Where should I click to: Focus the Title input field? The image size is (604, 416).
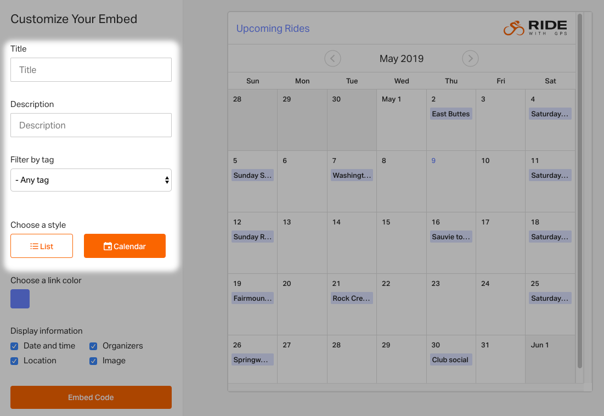91,70
